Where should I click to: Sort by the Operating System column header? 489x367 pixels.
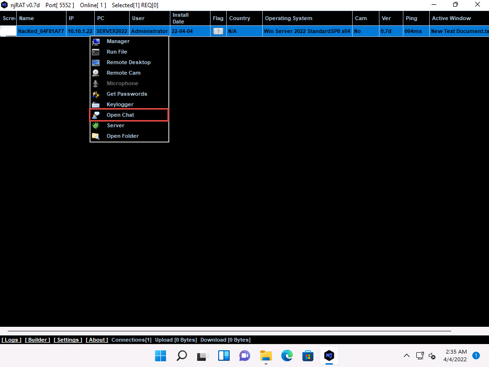[288, 18]
